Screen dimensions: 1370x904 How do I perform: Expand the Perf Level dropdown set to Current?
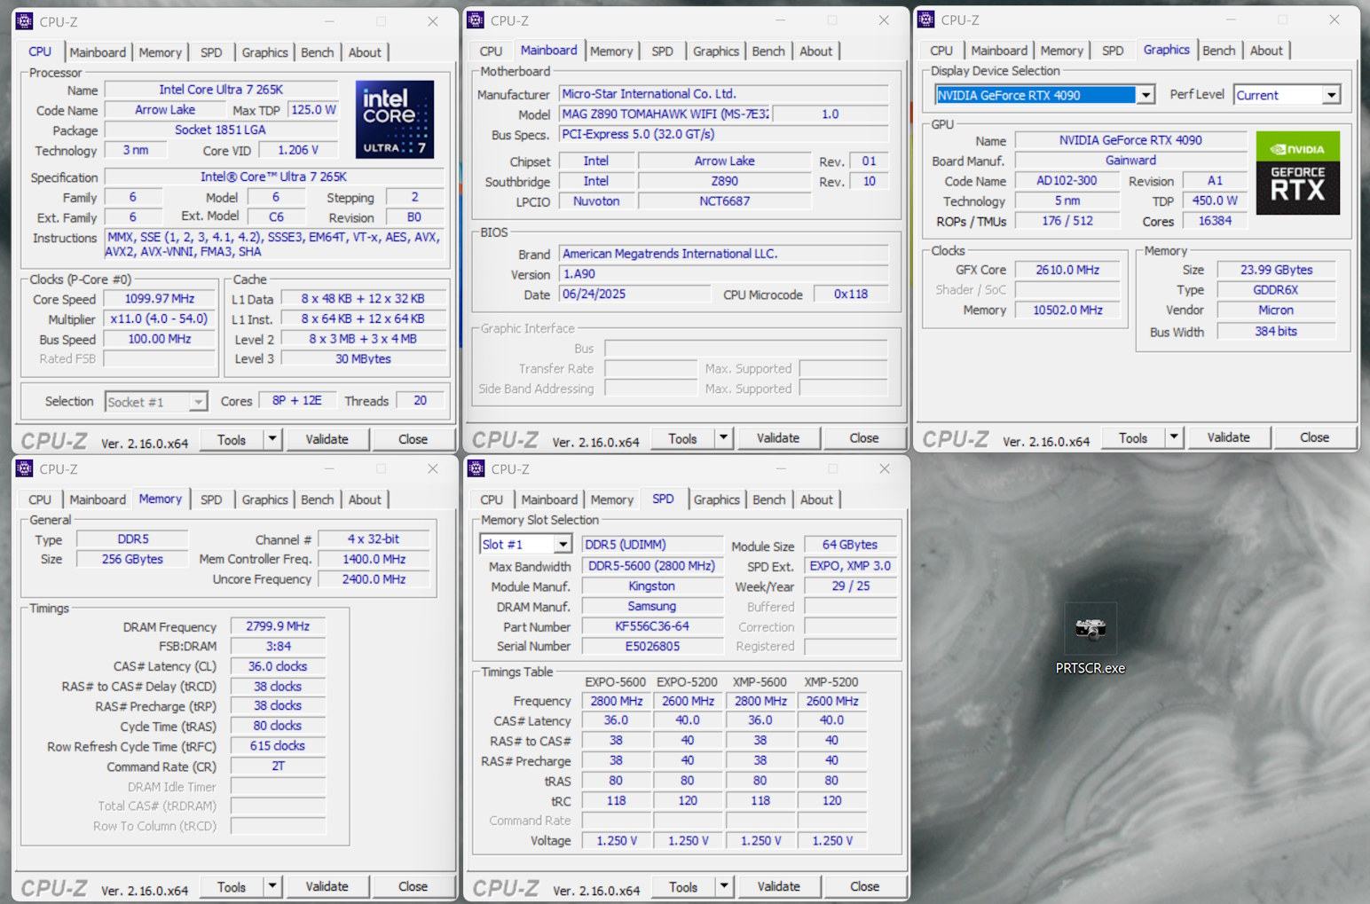(x=1331, y=95)
